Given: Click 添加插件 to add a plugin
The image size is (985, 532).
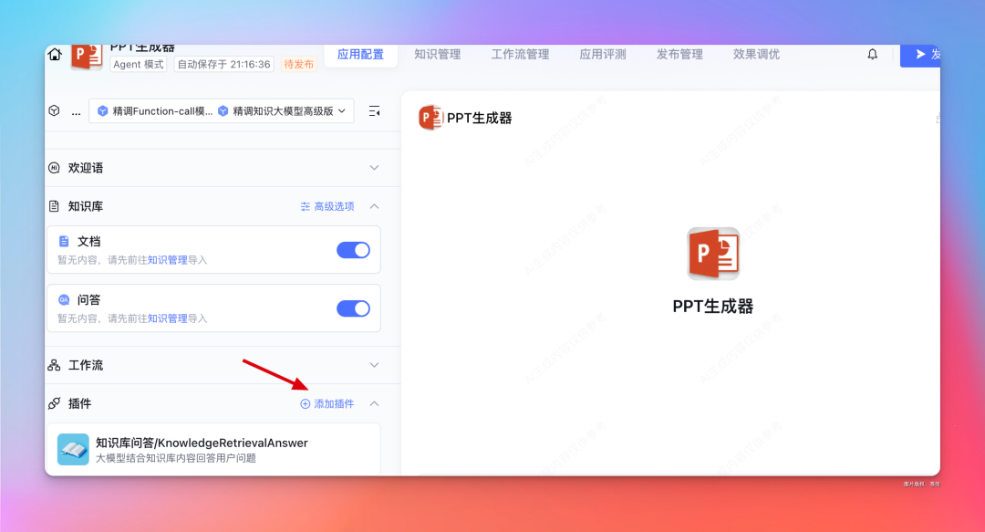Looking at the screenshot, I should [x=327, y=403].
